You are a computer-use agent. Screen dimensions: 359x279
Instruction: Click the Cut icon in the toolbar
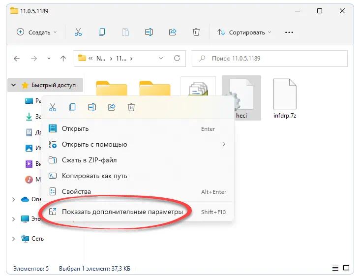coord(78,32)
